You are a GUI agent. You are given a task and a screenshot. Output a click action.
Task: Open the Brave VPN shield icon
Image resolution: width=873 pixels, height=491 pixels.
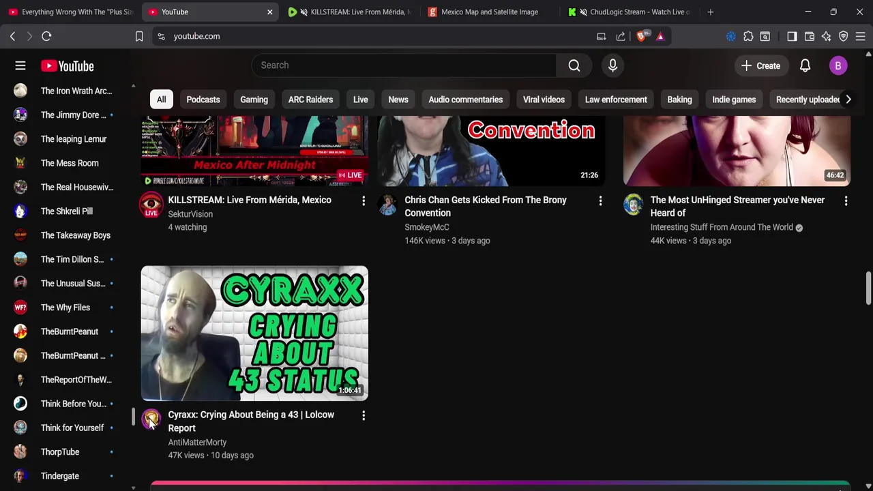tap(844, 36)
